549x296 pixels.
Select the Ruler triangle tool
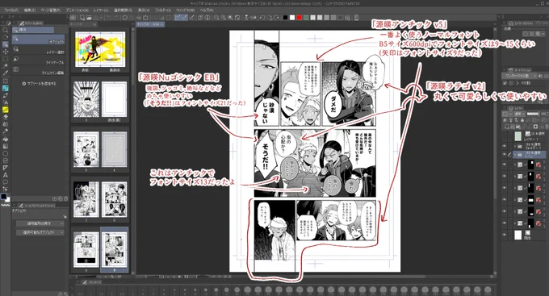6,168
